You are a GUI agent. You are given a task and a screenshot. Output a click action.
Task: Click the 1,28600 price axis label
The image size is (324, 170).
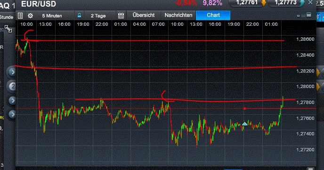coord(305,39)
